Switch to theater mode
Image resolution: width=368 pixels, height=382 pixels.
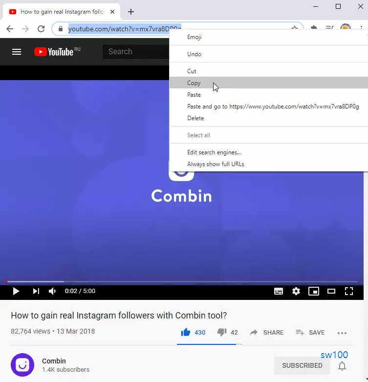tap(331, 291)
